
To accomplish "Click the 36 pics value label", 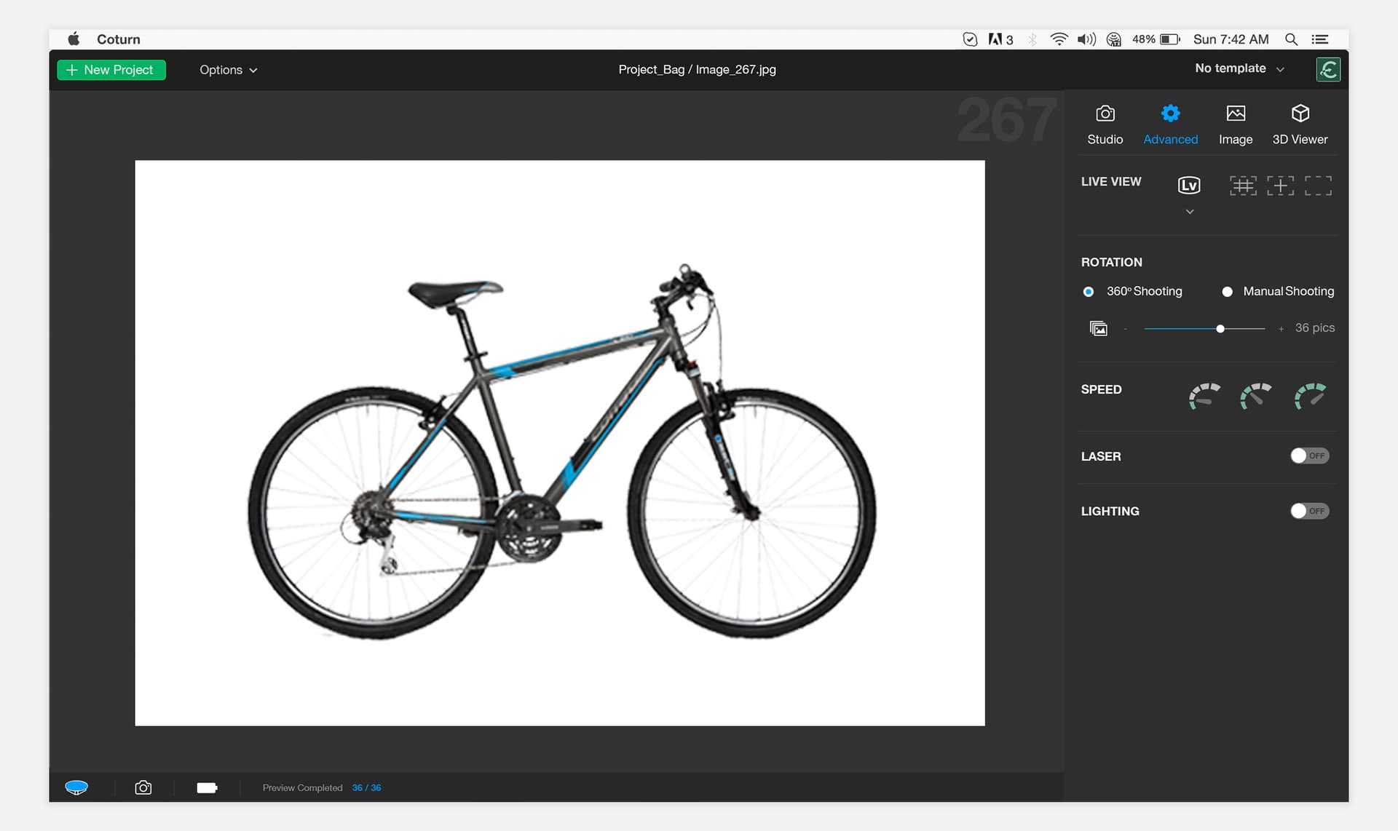I will pos(1314,328).
